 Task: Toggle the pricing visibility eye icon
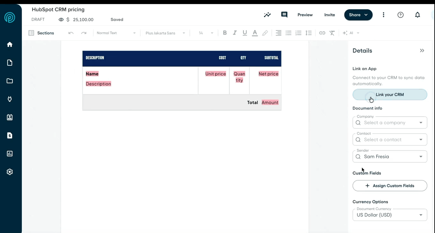(x=61, y=19)
